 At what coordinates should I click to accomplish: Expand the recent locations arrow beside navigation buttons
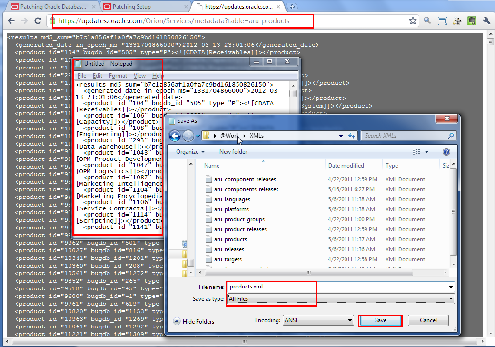pyautogui.click(x=198, y=136)
